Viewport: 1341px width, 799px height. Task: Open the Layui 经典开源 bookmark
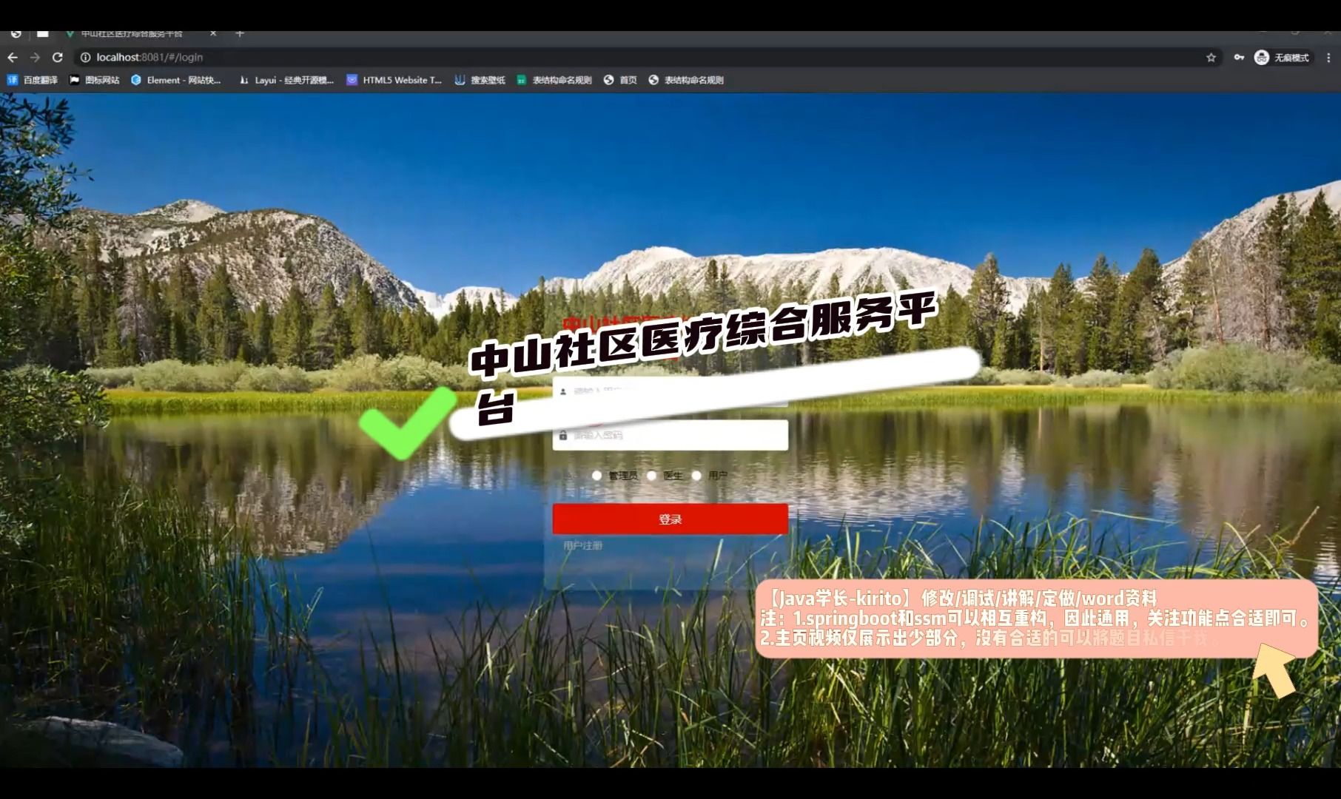(289, 80)
